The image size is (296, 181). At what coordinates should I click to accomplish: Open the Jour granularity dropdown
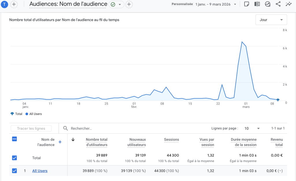(x=271, y=20)
